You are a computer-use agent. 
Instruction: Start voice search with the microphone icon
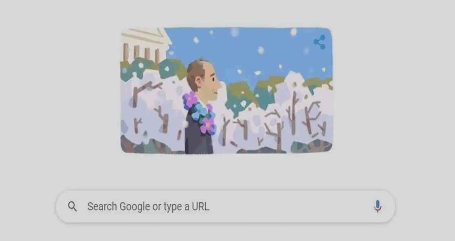pyautogui.click(x=378, y=206)
